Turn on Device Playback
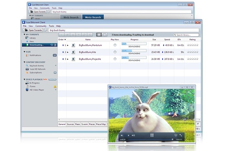Screen dimensions: 226x151 point(52,79)
